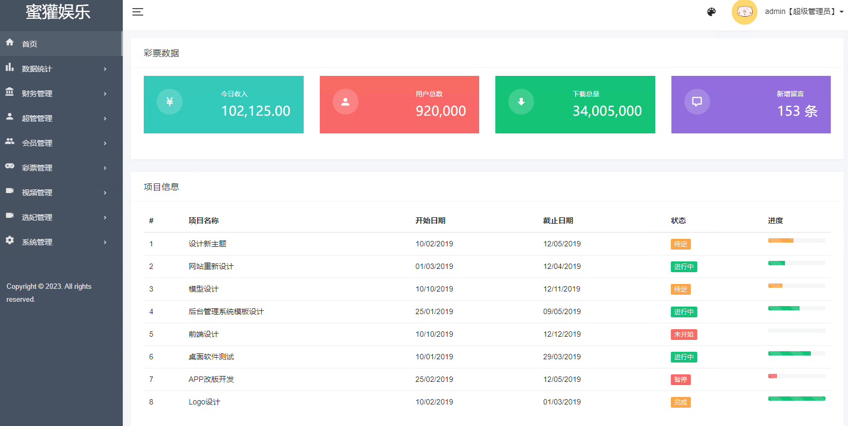
Task: Click the download arrow icon on green card
Action: (521, 102)
